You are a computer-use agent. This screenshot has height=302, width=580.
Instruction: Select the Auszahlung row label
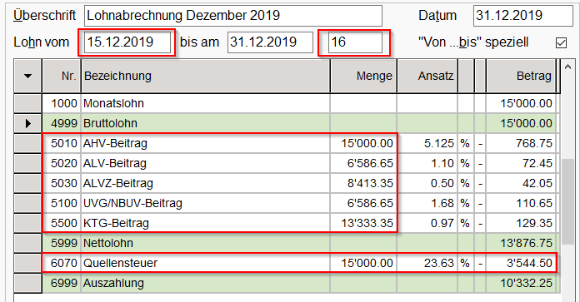tap(113, 283)
